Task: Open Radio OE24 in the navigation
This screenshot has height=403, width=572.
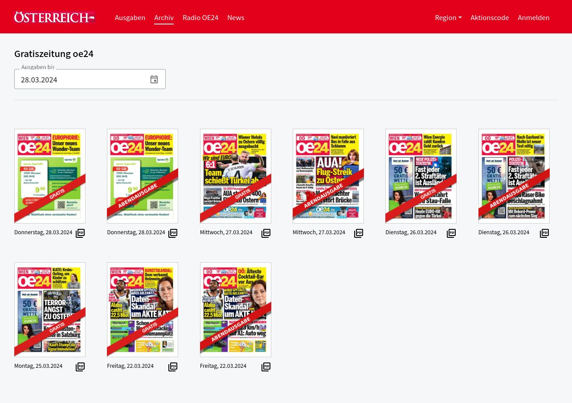Action: [x=200, y=17]
